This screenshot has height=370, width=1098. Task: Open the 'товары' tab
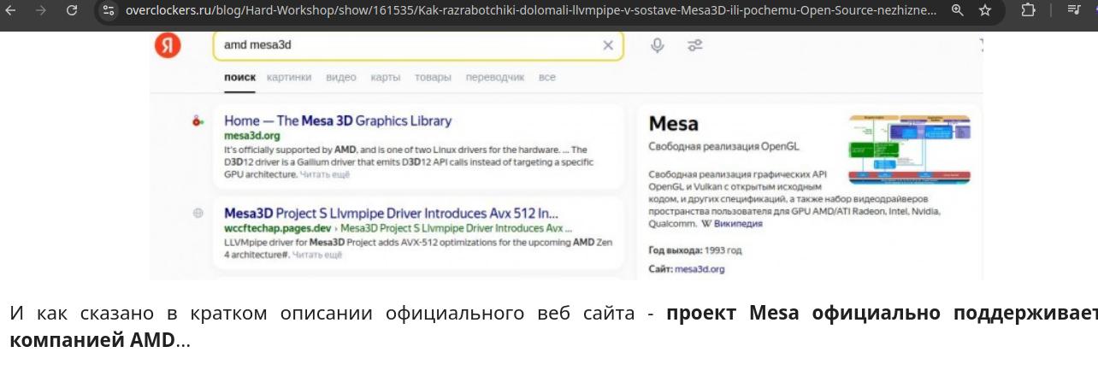point(433,77)
